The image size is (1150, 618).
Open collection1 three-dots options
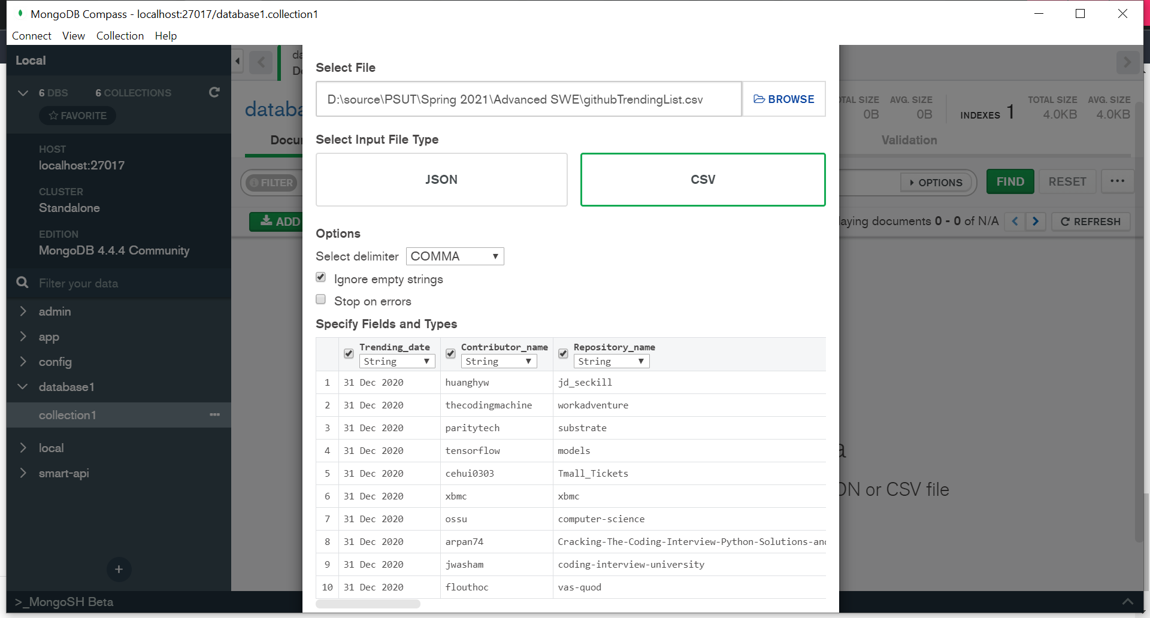(215, 414)
